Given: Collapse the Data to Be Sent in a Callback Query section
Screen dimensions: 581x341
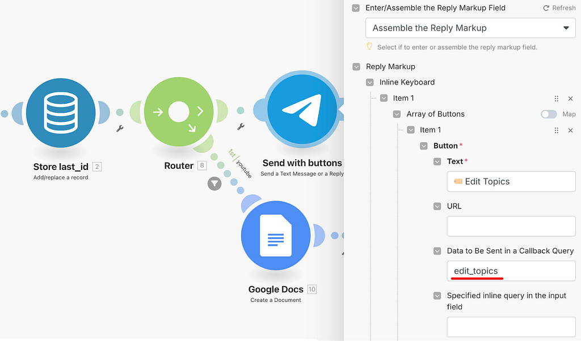Looking at the screenshot, I should pyautogui.click(x=437, y=251).
